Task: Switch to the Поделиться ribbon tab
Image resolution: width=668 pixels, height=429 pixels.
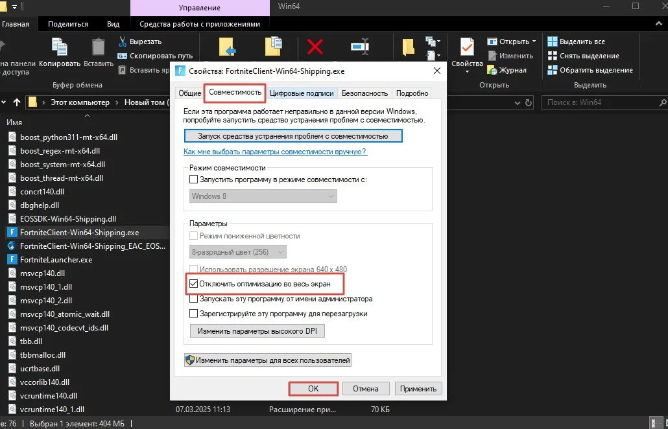Action: pyautogui.click(x=68, y=24)
